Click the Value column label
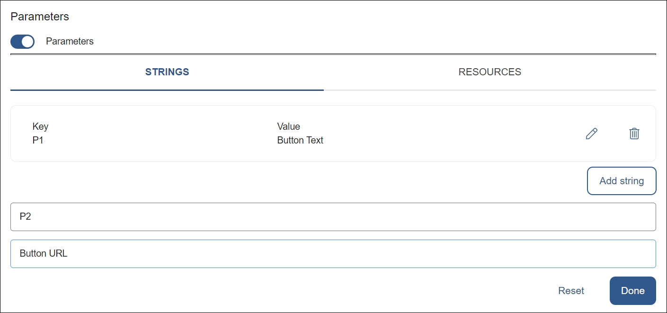Viewport: 667px width, 313px height. click(288, 126)
